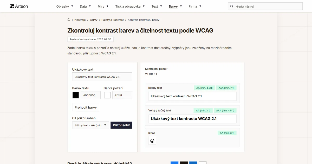Expand the Barvy dropdown in the top navigation
Screen dimensions: 312x164
tap(175, 6)
